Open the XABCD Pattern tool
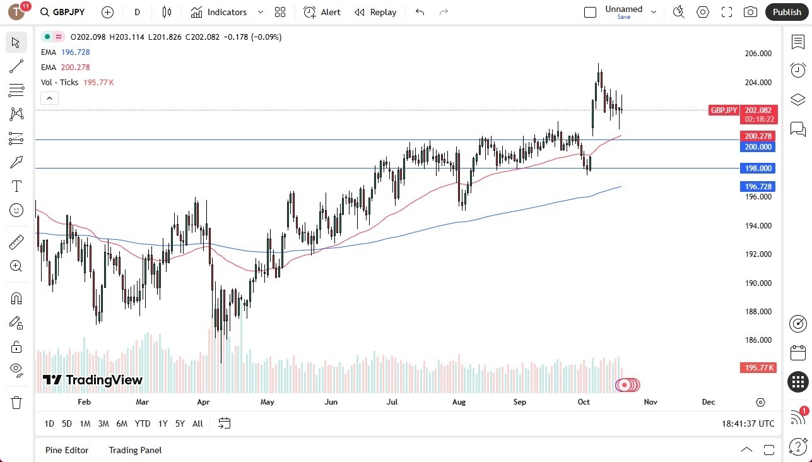812x462 pixels. click(x=16, y=114)
